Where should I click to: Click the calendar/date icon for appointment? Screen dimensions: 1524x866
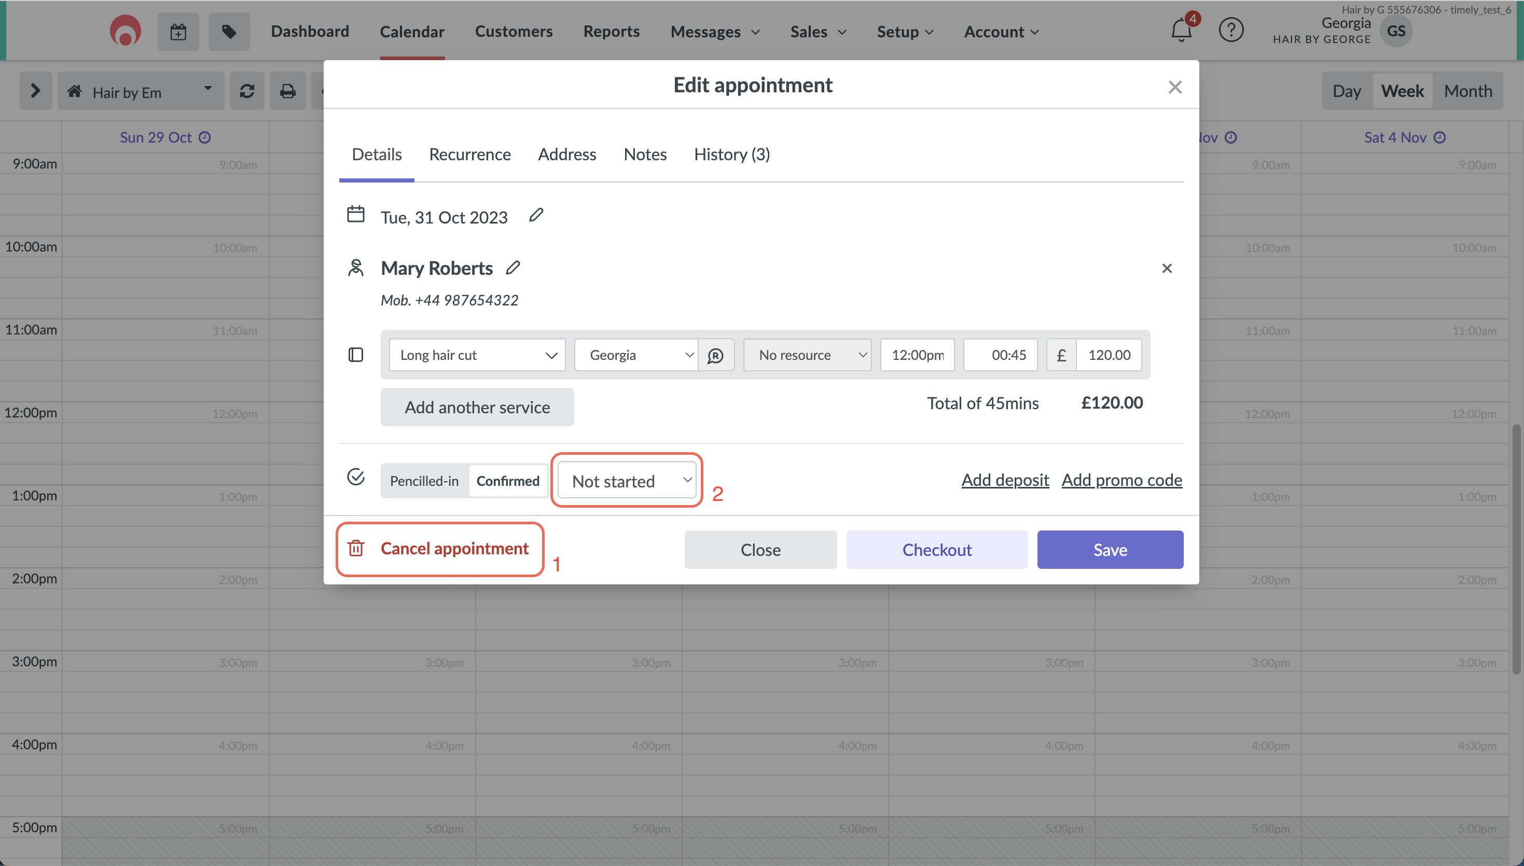[x=356, y=218]
